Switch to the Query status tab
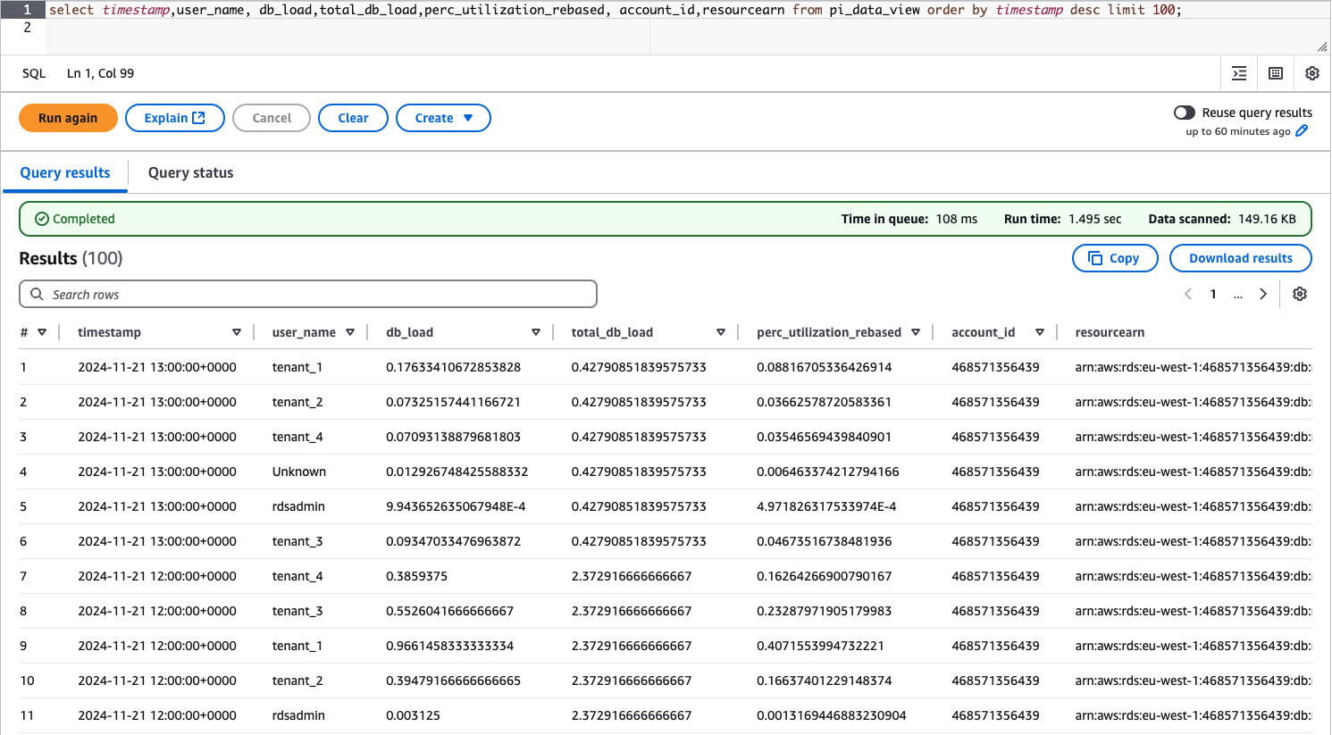This screenshot has height=735, width=1332. [190, 172]
